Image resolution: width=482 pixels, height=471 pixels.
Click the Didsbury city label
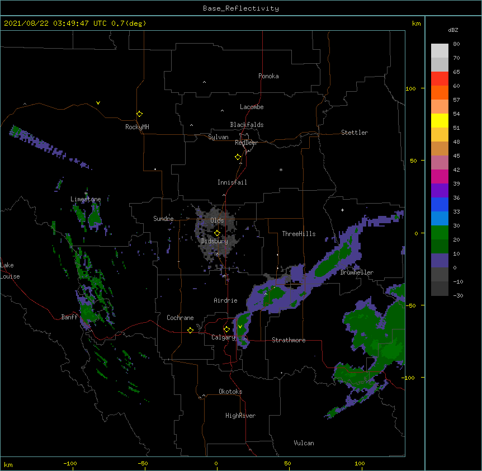coord(215,241)
